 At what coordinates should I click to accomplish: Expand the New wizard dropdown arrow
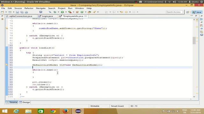(6, 12)
